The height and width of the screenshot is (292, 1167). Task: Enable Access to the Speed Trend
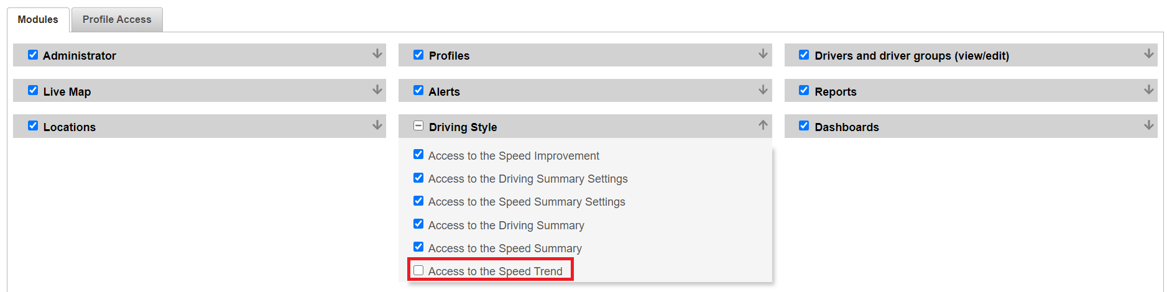tap(418, 270)
